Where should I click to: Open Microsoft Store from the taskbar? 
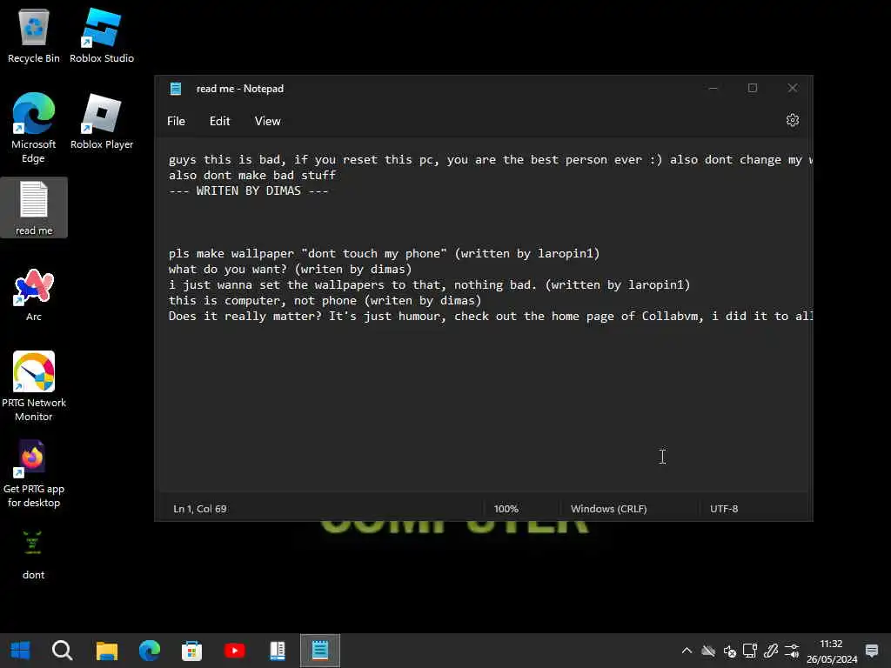(192, 651)
